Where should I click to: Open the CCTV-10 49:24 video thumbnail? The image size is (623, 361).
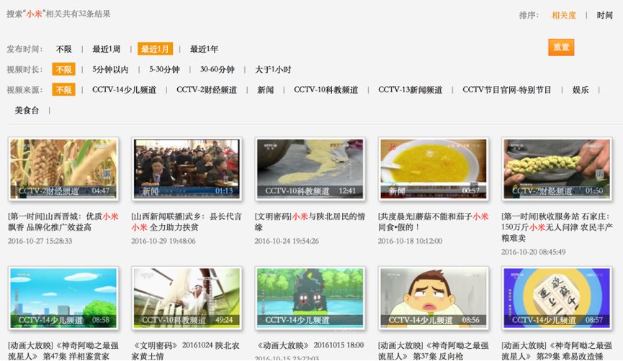point(187,298)
